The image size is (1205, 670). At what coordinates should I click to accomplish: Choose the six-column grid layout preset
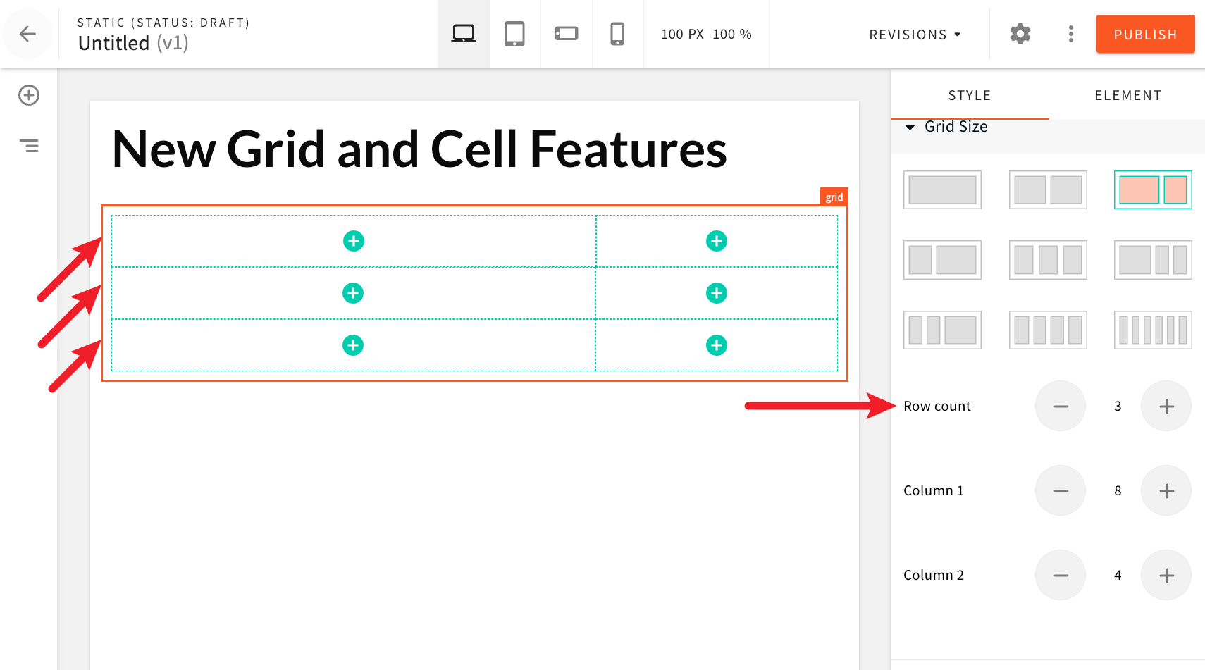pyautogui.click(x=1153, y=330)
